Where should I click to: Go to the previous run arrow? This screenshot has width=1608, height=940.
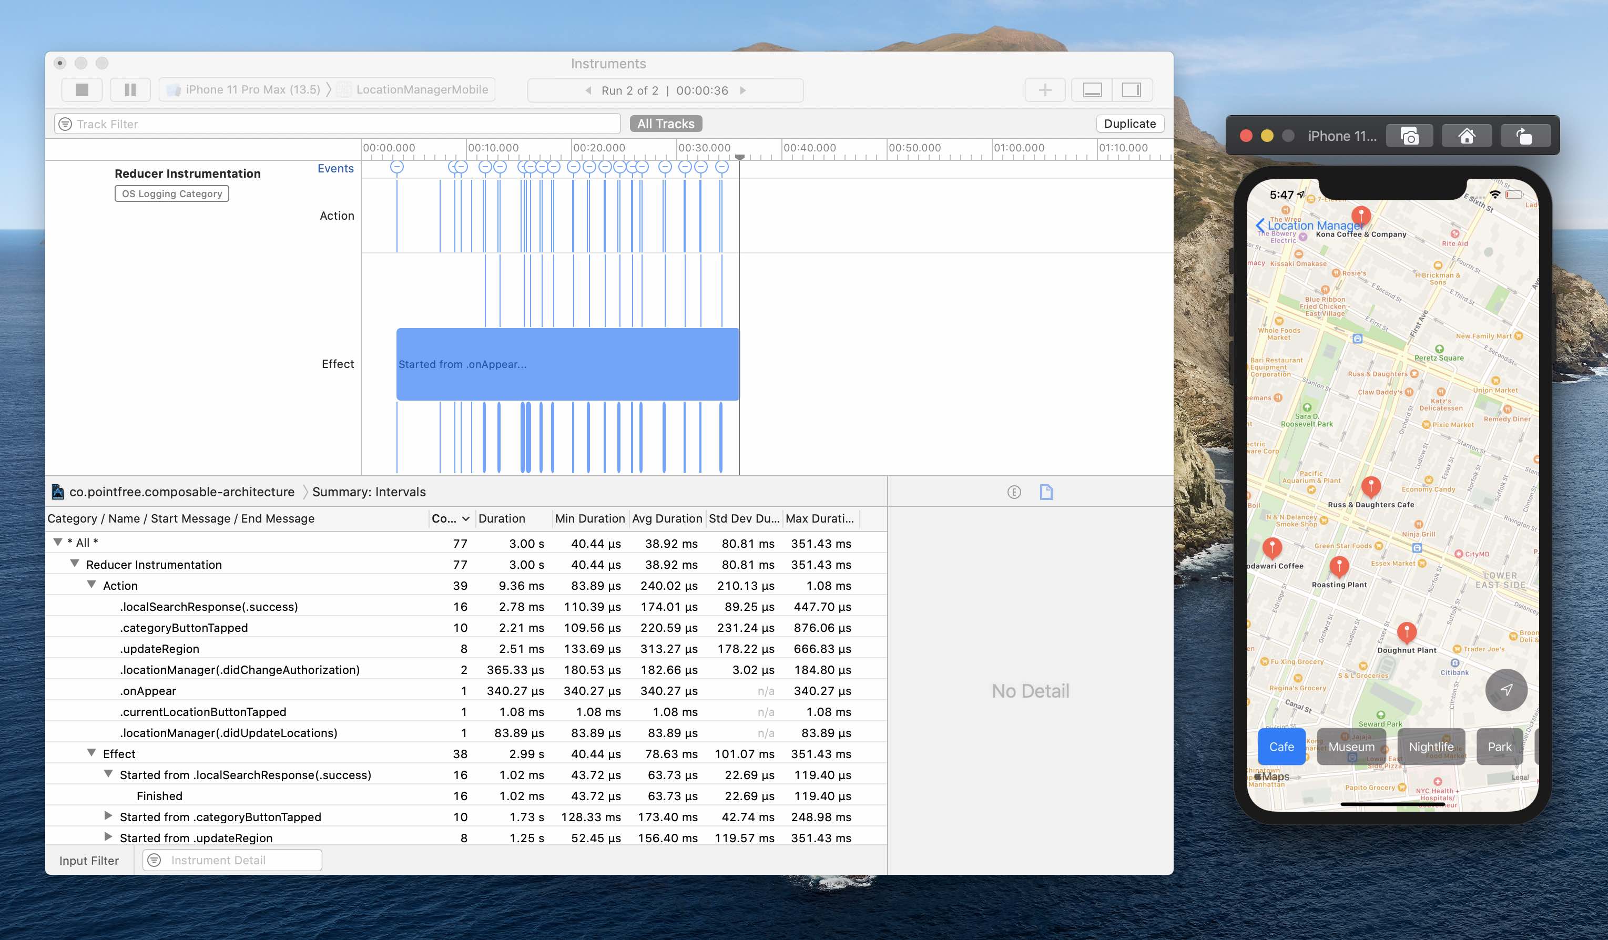588,90
